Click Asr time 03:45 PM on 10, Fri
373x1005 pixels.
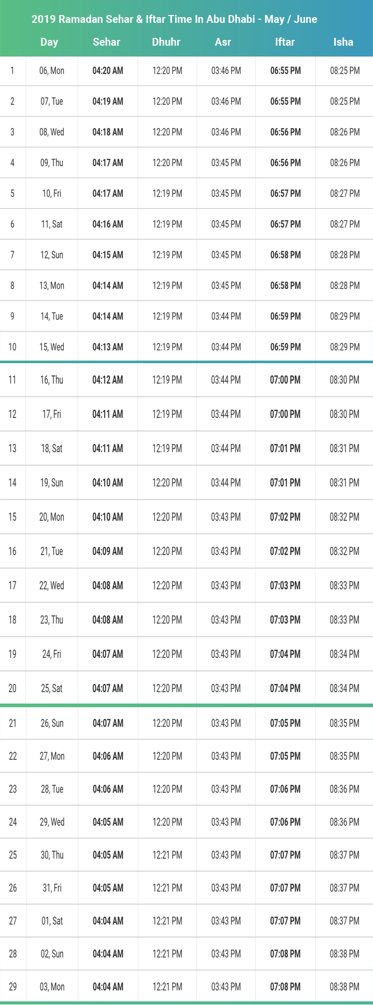(x=226, y=194)
